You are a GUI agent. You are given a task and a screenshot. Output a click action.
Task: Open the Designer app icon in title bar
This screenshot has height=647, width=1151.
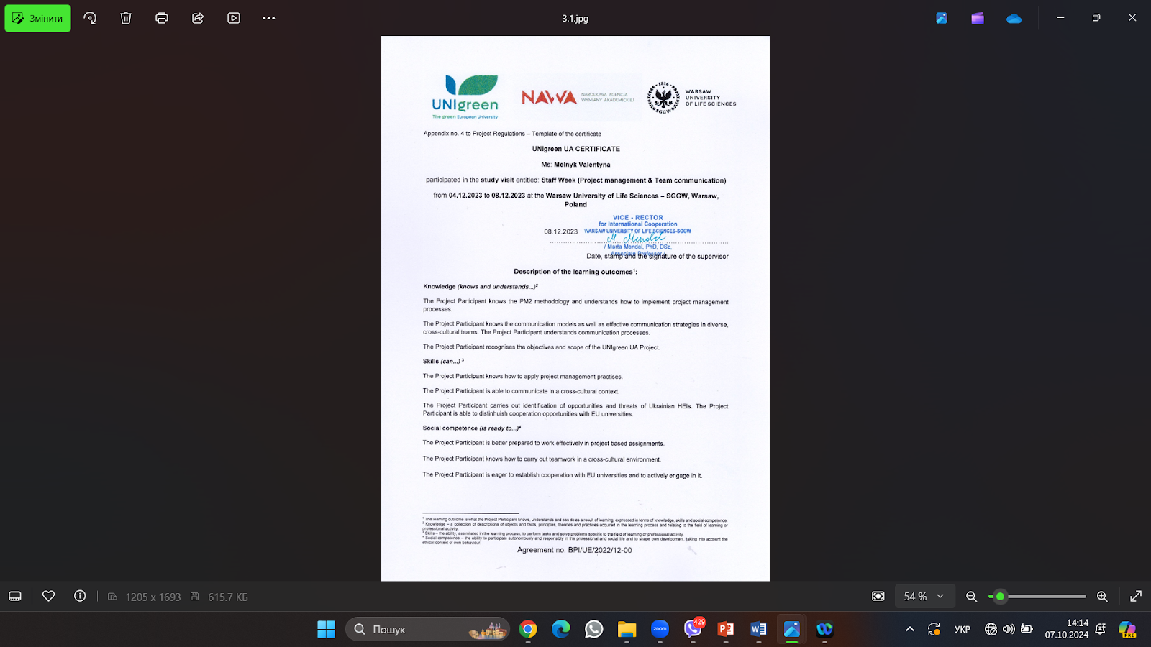coord(942,18)
